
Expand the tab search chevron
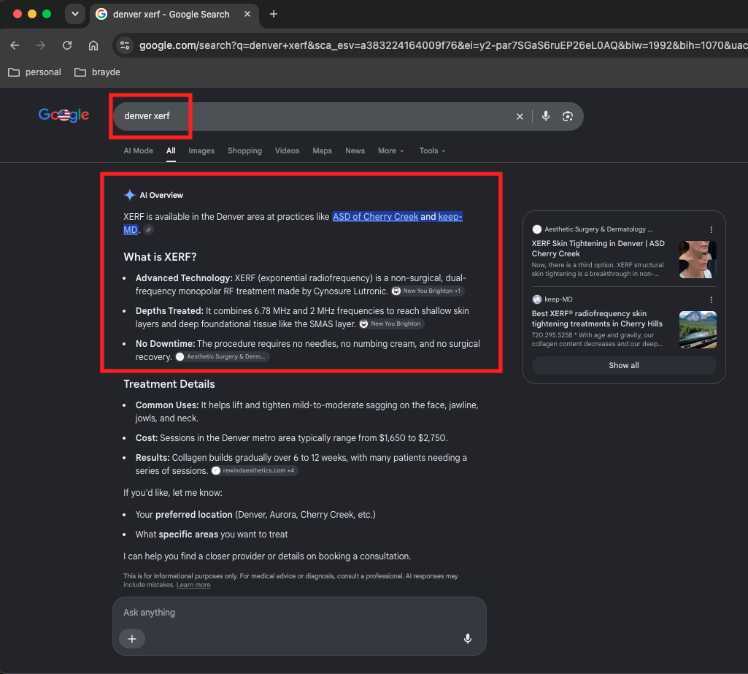pos(75,14)
